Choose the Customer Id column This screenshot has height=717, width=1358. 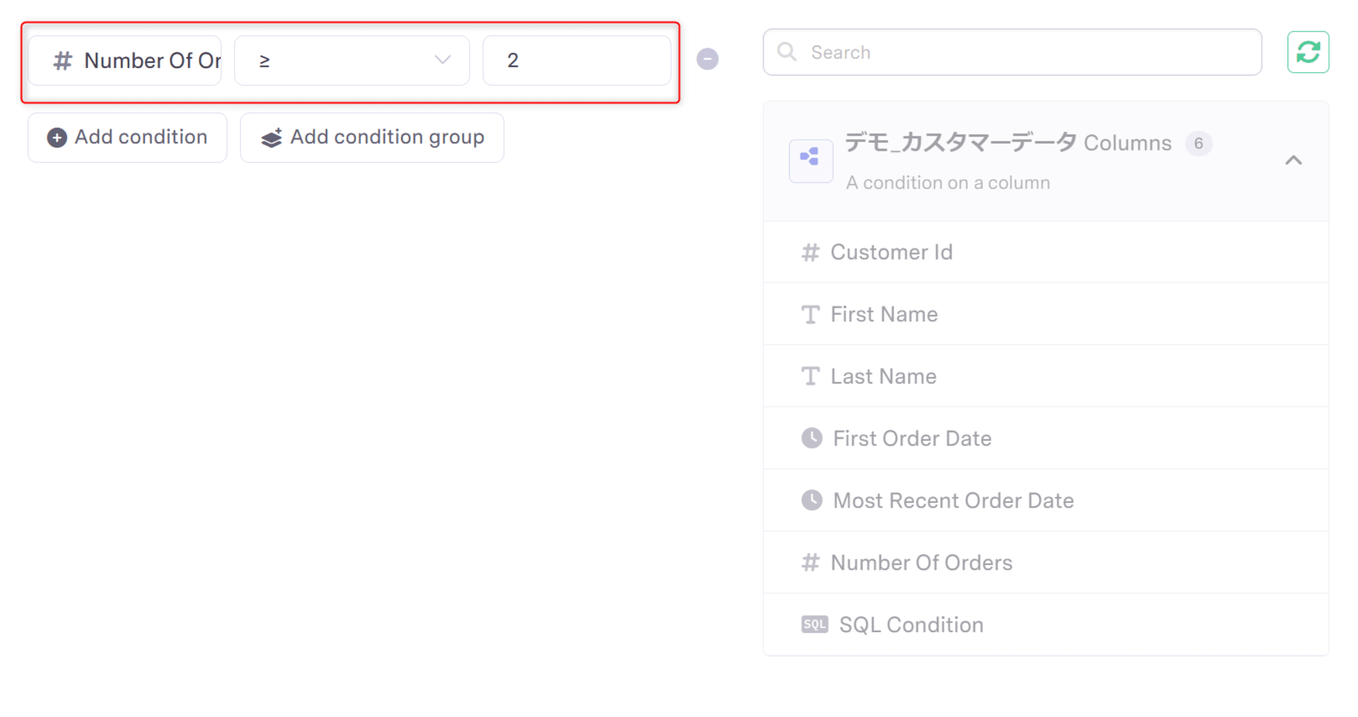coord(1046,252)
